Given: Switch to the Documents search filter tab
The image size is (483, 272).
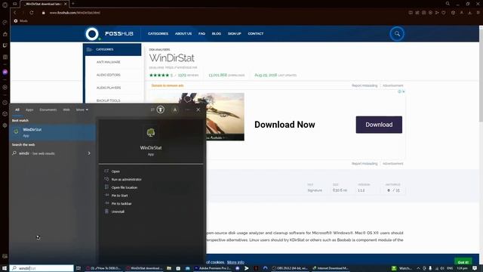Looking at the screenshot, I should point(48,110).
